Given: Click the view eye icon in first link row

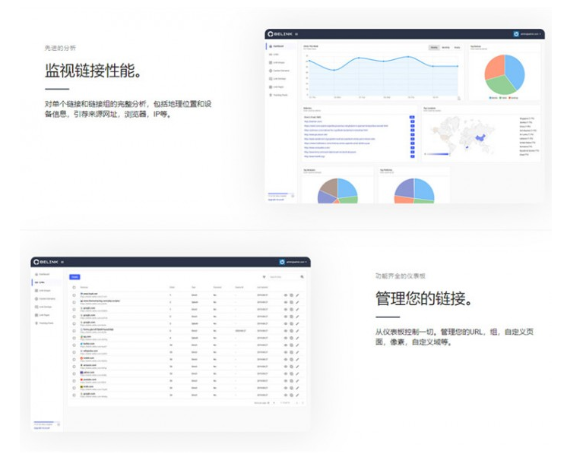Looking at the screenshot, I should click(x=286, y=295).
